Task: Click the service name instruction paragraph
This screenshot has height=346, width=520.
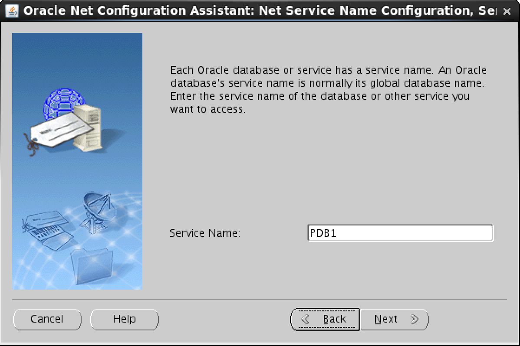Action: coord(328,89)
